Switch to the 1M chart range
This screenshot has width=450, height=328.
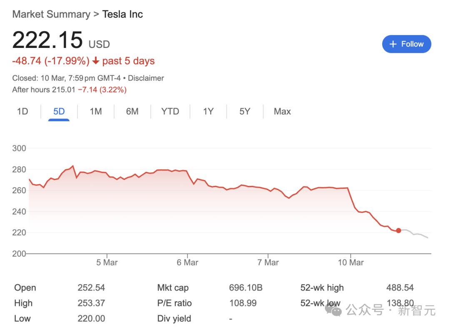pyautogui.click(x=96, y=111)
